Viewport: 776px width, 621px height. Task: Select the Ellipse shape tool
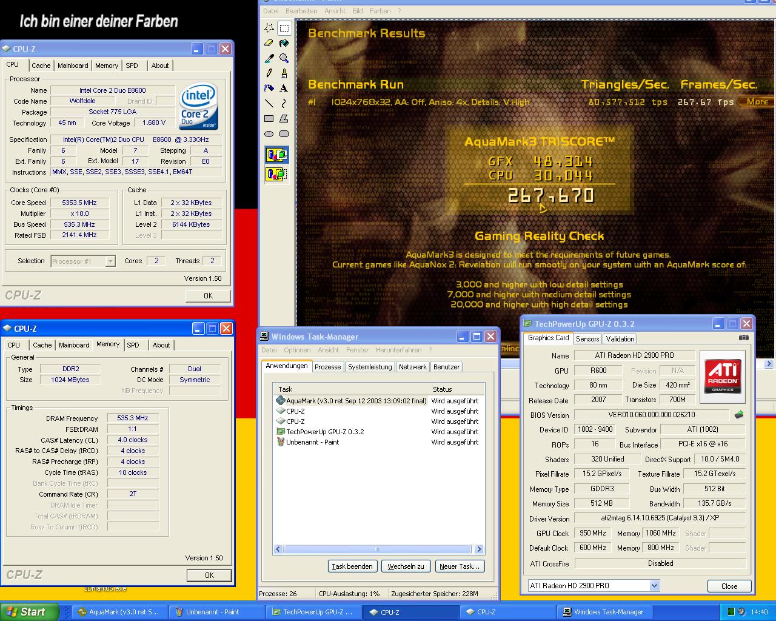click(x=269, y=134)
